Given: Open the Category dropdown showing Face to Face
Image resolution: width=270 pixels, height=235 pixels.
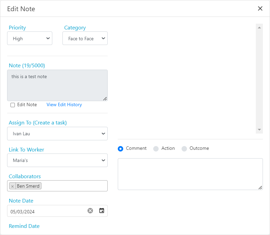Looking at the screenshot, I should click(x=85, y=38).
